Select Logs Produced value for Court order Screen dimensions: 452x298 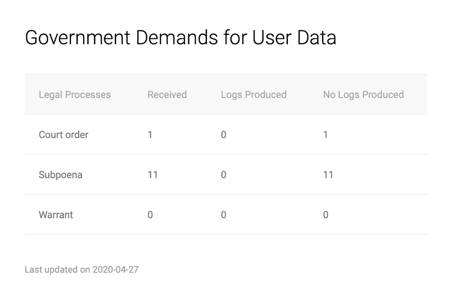(223, 135)
